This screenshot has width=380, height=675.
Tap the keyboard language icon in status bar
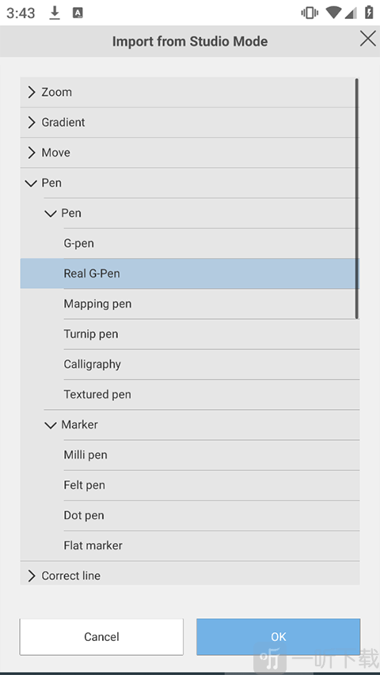pos(78,13)
